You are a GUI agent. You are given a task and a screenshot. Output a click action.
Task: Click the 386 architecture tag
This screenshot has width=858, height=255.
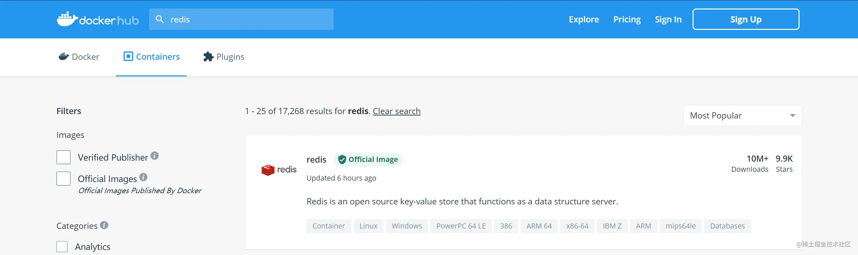(506, 226)
